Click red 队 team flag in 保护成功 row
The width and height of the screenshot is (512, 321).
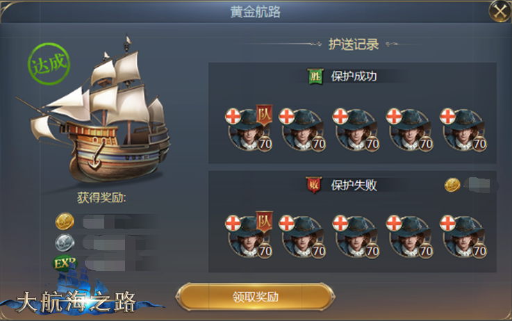264,114
